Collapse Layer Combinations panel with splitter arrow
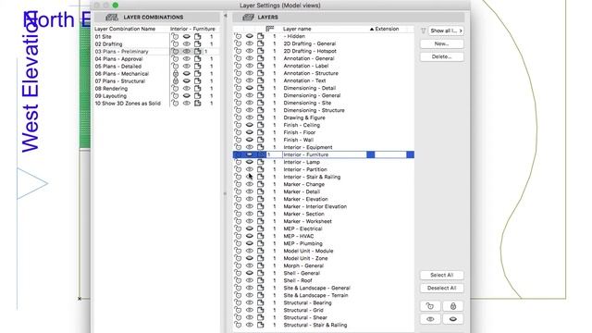Image resolution: width=592 pixels, height=333 pixels. coord(226,16)
